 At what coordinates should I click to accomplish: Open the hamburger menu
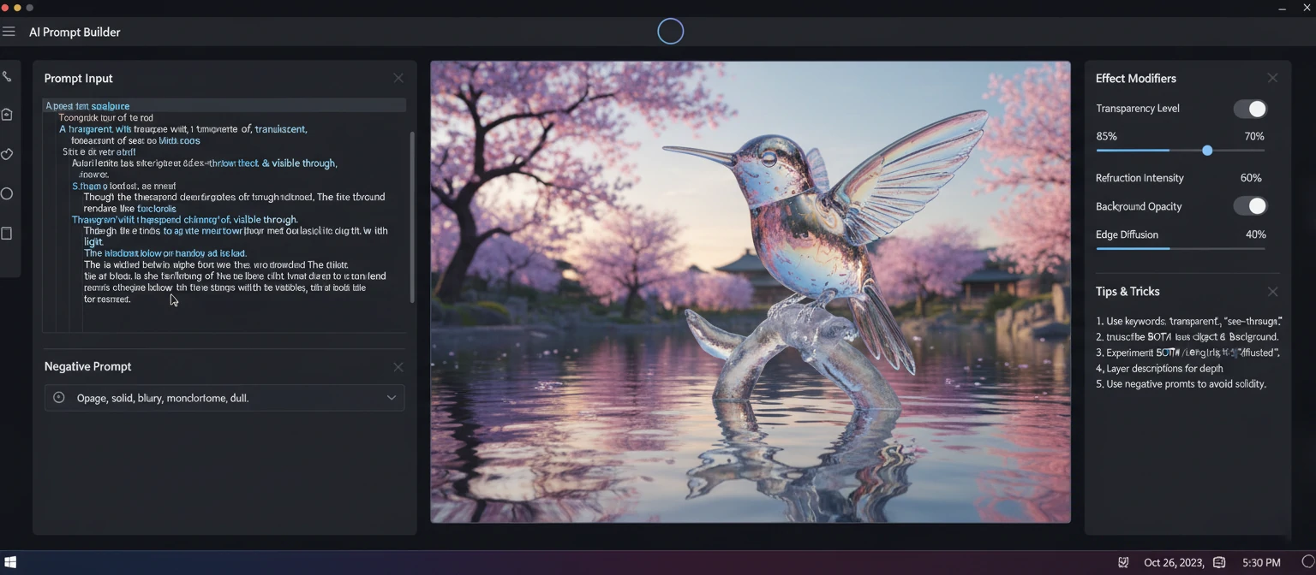pyautogui.click(x=9, y=31)
